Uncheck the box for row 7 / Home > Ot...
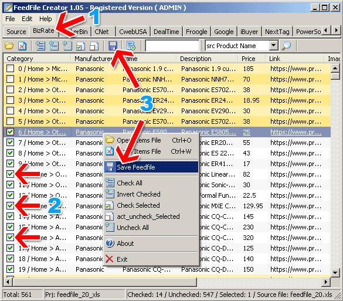 click(10, 143)
